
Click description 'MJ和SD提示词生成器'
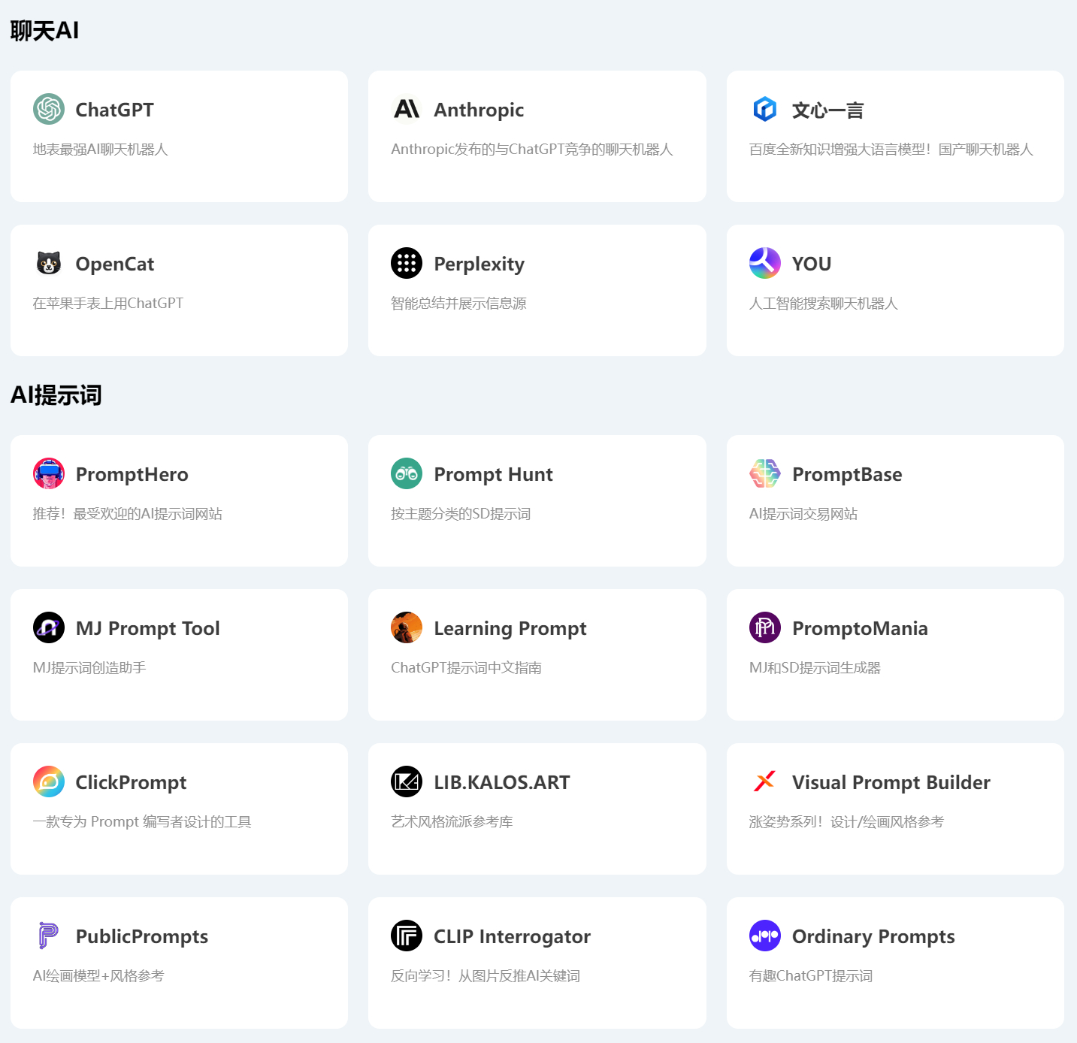tap(815, 668)
